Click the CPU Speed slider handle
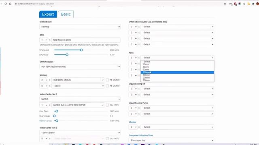The image size is (259, 145). tap(81, 50)
